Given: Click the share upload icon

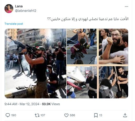Looking at the screenshot, I should [x=125, y=115].
